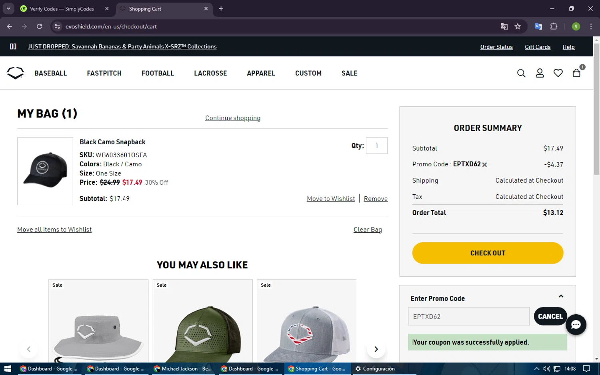Go back with the browser back arrow

(10, 26)
